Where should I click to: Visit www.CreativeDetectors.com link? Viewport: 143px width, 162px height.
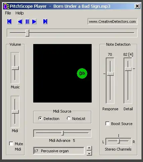(112, 22)
